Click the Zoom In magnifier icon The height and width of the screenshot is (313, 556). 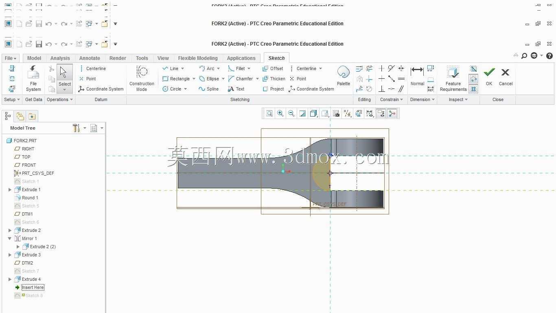[x=280, y=114]
